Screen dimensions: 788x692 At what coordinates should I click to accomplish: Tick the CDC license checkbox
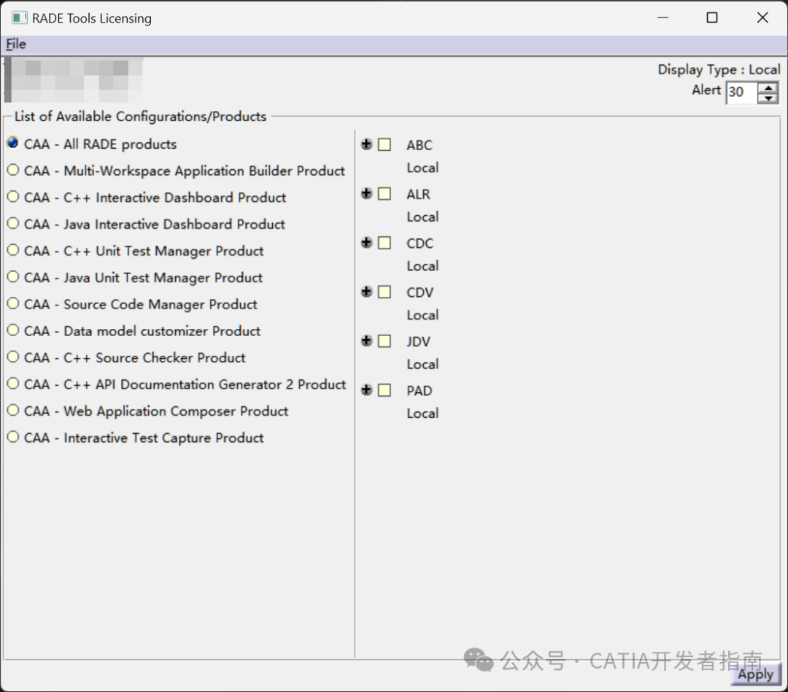tap(385, 243)
